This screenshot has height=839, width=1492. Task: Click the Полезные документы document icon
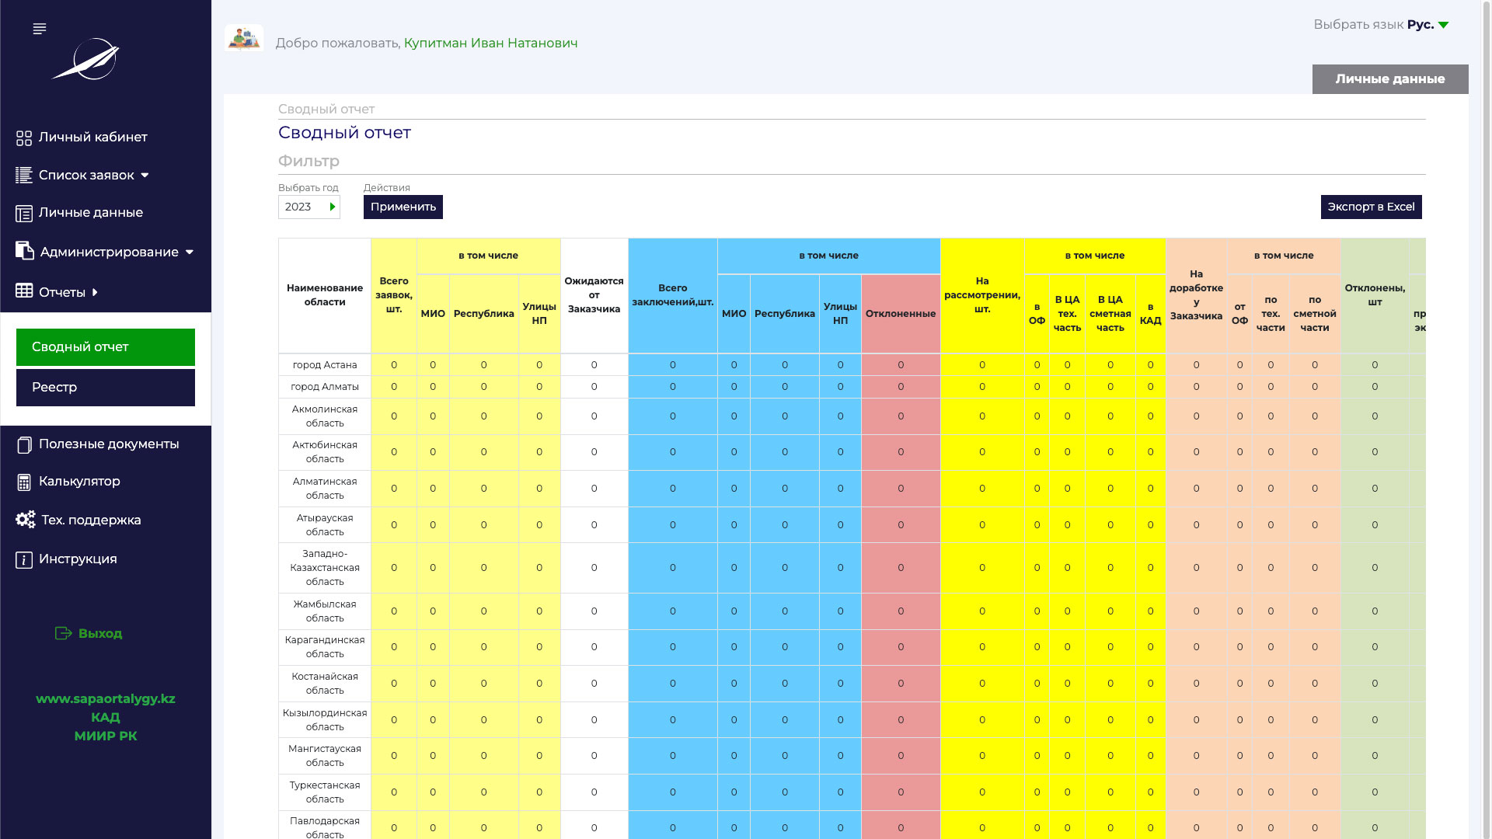click(x=24, y=445)
